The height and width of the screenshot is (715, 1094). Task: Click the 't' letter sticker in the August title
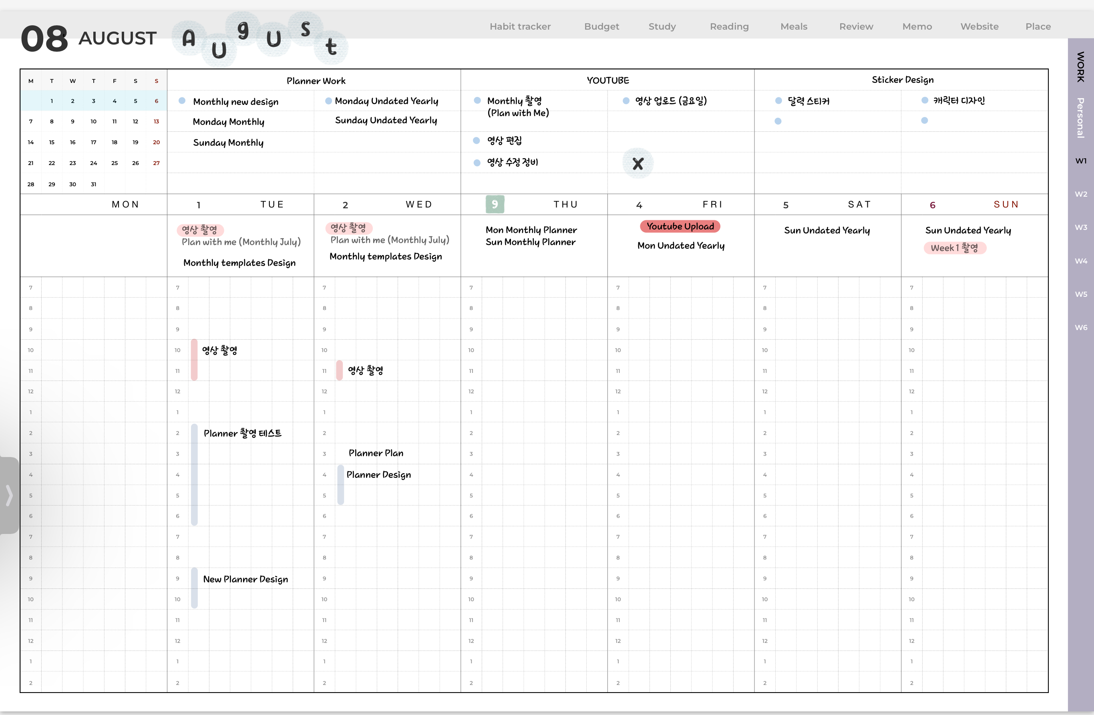331,47
